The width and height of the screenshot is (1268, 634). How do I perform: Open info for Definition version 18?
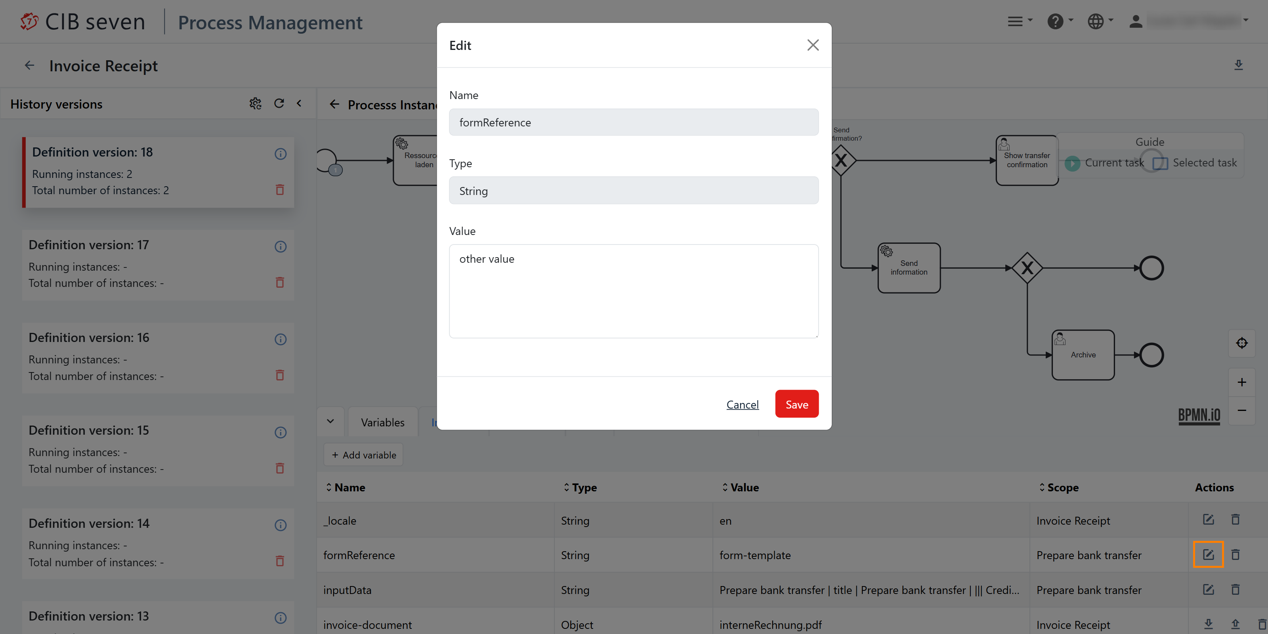[x=280, y=154]
